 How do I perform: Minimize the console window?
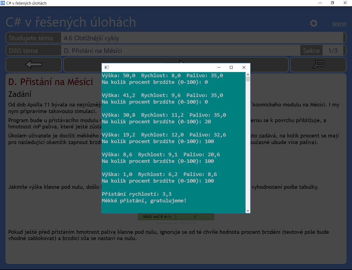[219, 67]
